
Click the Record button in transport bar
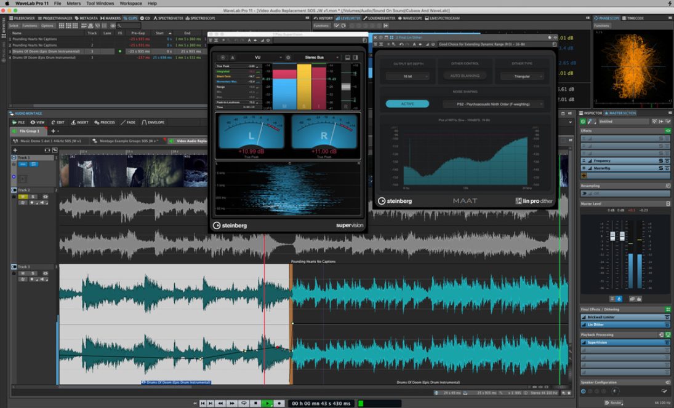pyautogui.click(x=279, y=403)
